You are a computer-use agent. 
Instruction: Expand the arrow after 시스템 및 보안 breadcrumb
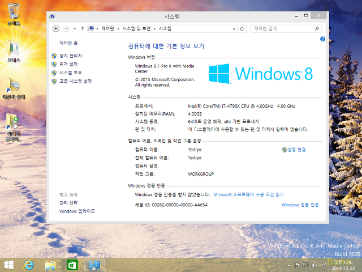click(154, 29)
